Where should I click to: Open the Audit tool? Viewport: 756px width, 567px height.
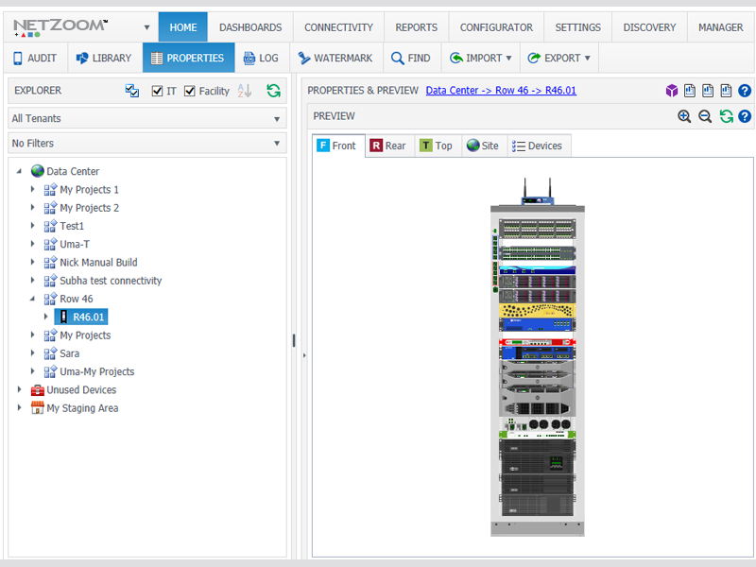coord(35,58)
